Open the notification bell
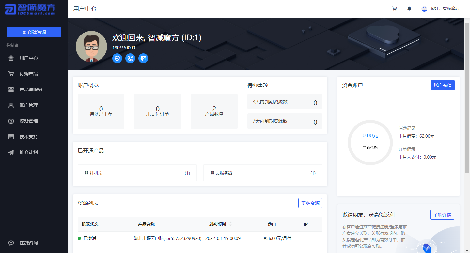 [x=409, y=9]
